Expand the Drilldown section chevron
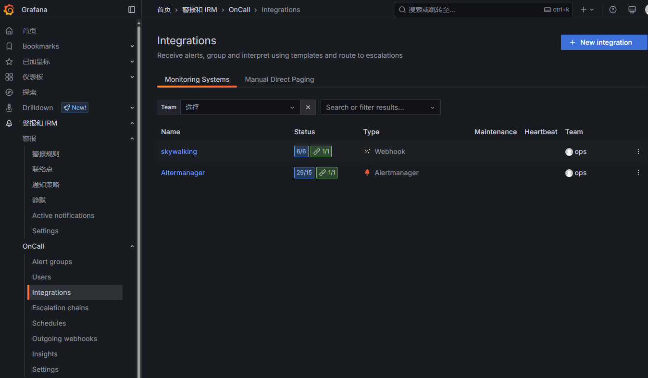The width and height of the screenshot is (648, 378). (x=132, y=108)
